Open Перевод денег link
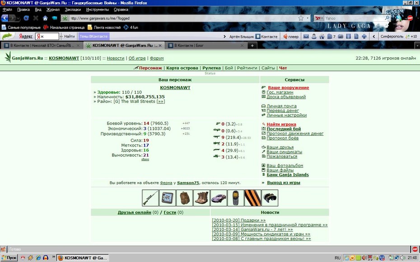 click(x=283, y=110)
